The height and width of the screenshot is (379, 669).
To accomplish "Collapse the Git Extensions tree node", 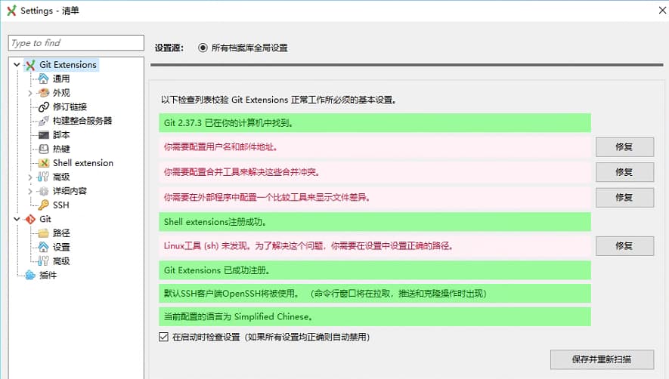I will pyautogui.click(x=17, y=65).
